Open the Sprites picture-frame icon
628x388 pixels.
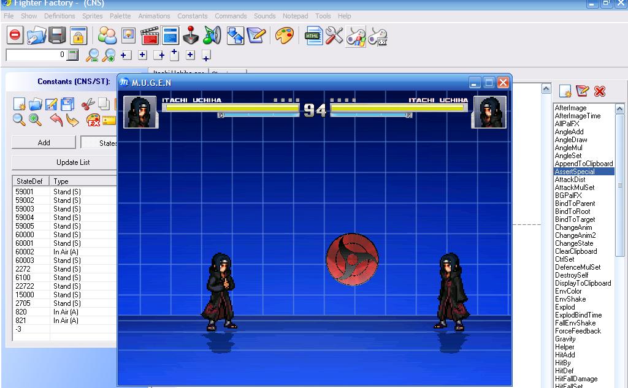[128, 35]
